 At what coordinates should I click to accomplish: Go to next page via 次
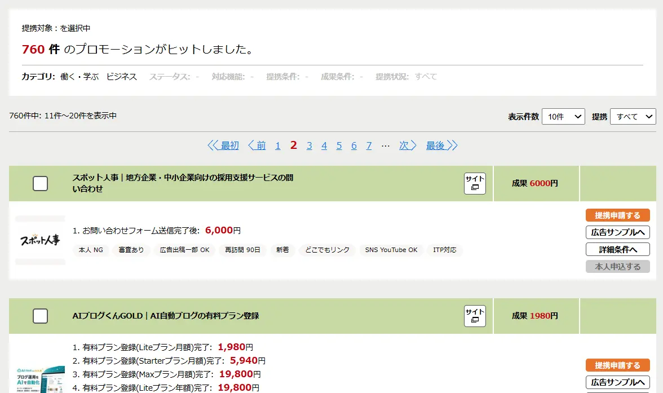coord(408,145)
